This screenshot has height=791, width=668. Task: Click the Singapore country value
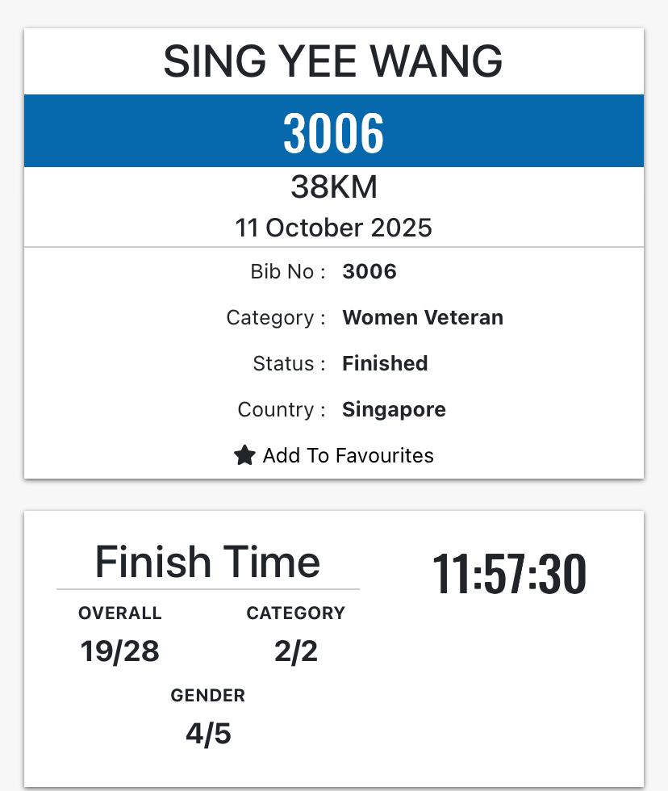(x=394, y=409)
